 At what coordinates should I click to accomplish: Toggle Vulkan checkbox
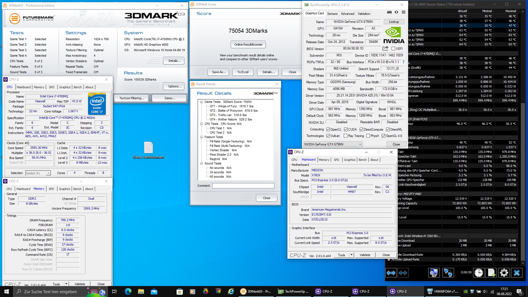tap(328, 136)
